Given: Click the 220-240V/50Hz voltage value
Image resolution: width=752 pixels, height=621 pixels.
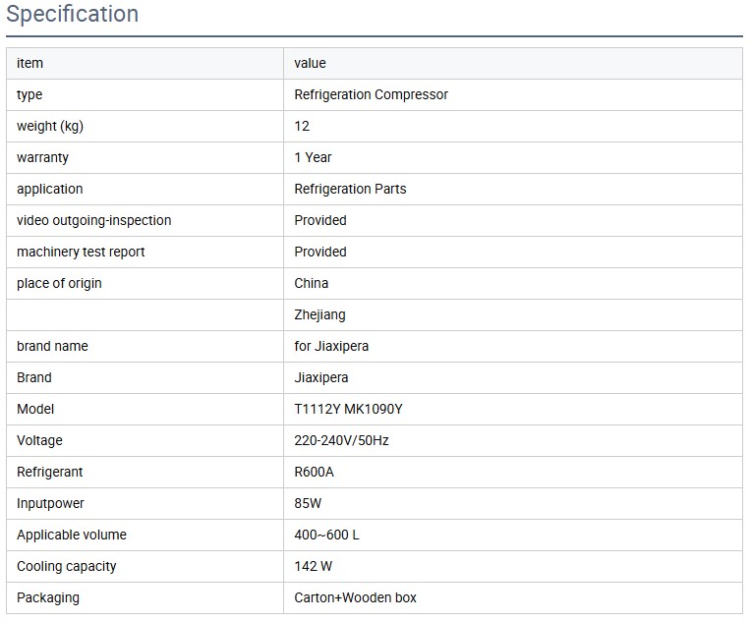Looking at the screenshot, I should 341,440.
